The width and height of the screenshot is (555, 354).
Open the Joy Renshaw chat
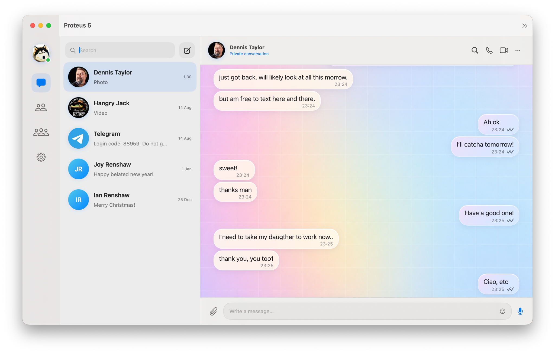pos(130,169)
